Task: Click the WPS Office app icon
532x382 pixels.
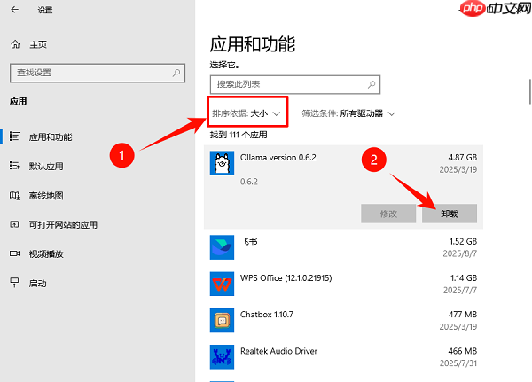Action: click(222, 284)
